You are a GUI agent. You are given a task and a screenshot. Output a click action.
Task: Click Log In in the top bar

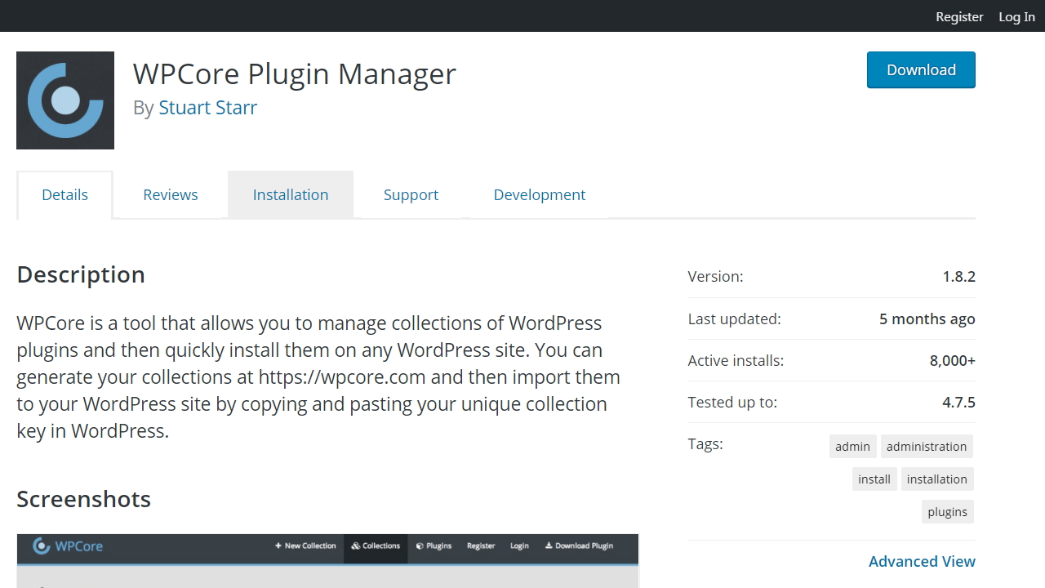(1016, 16)
